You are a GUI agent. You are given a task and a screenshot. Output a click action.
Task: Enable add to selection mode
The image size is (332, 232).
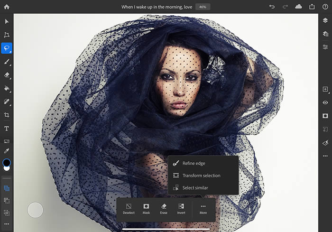coord(7,188)
